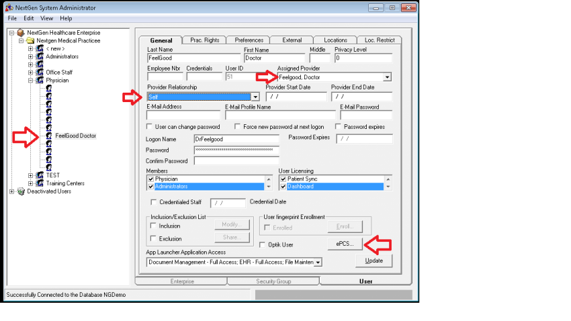Image resolution: width=571 pixels, height=321 pixels.
Task: Expand the Training Centers node
Action: (x=31, y=183)
